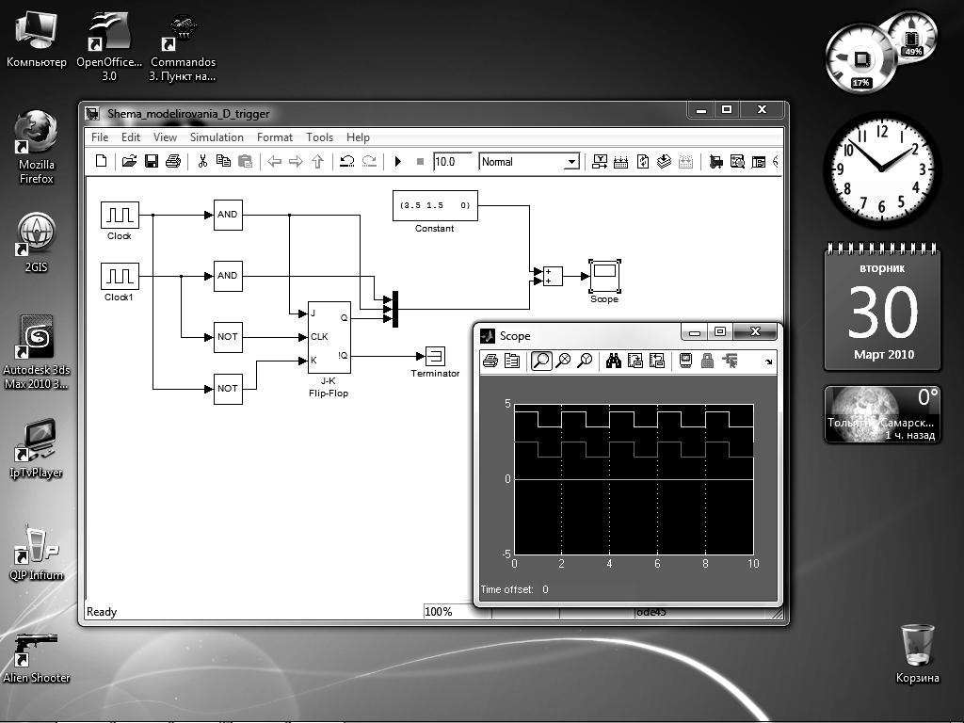The height and width of the screenshot is (723, 964).
Task: Redo action in Simulink toolbar
Action: click(369, 162)
